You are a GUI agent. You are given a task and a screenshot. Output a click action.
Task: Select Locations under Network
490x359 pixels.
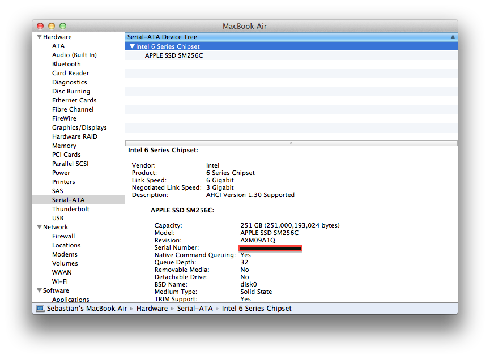[x=66, y=245]
